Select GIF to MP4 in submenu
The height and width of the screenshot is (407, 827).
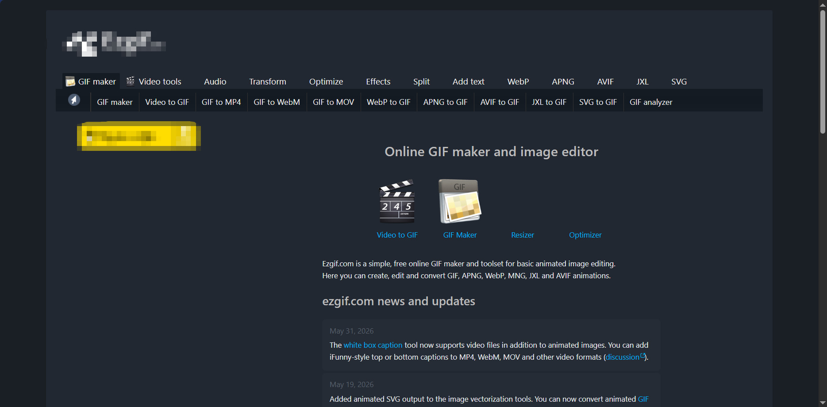click(x=221, y=102)
